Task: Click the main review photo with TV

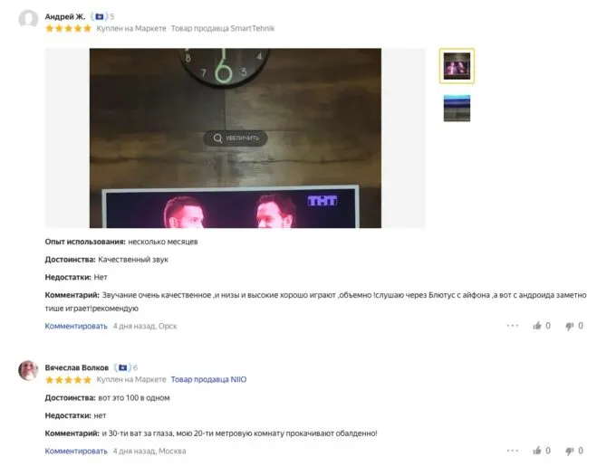Action: [x=236, y=138]
